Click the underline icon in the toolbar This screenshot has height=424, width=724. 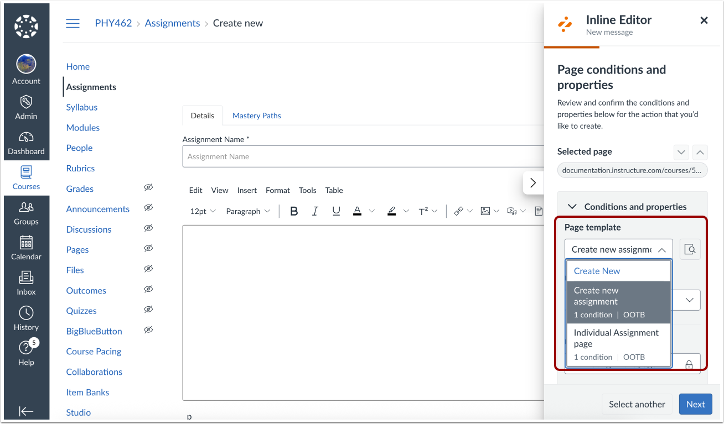336,211
